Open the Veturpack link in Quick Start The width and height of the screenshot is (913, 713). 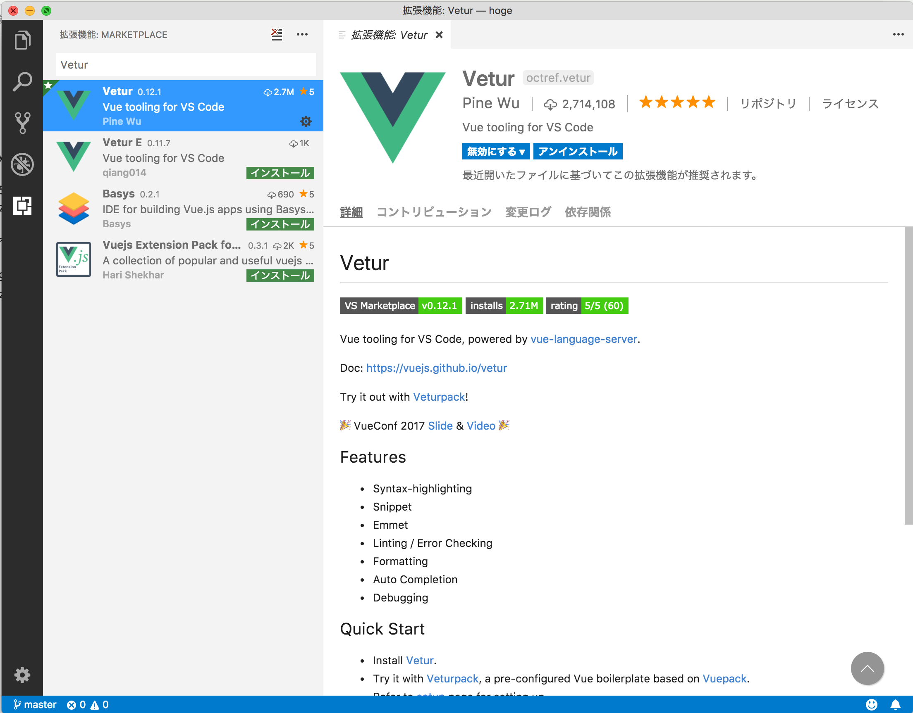pos(452,679)
